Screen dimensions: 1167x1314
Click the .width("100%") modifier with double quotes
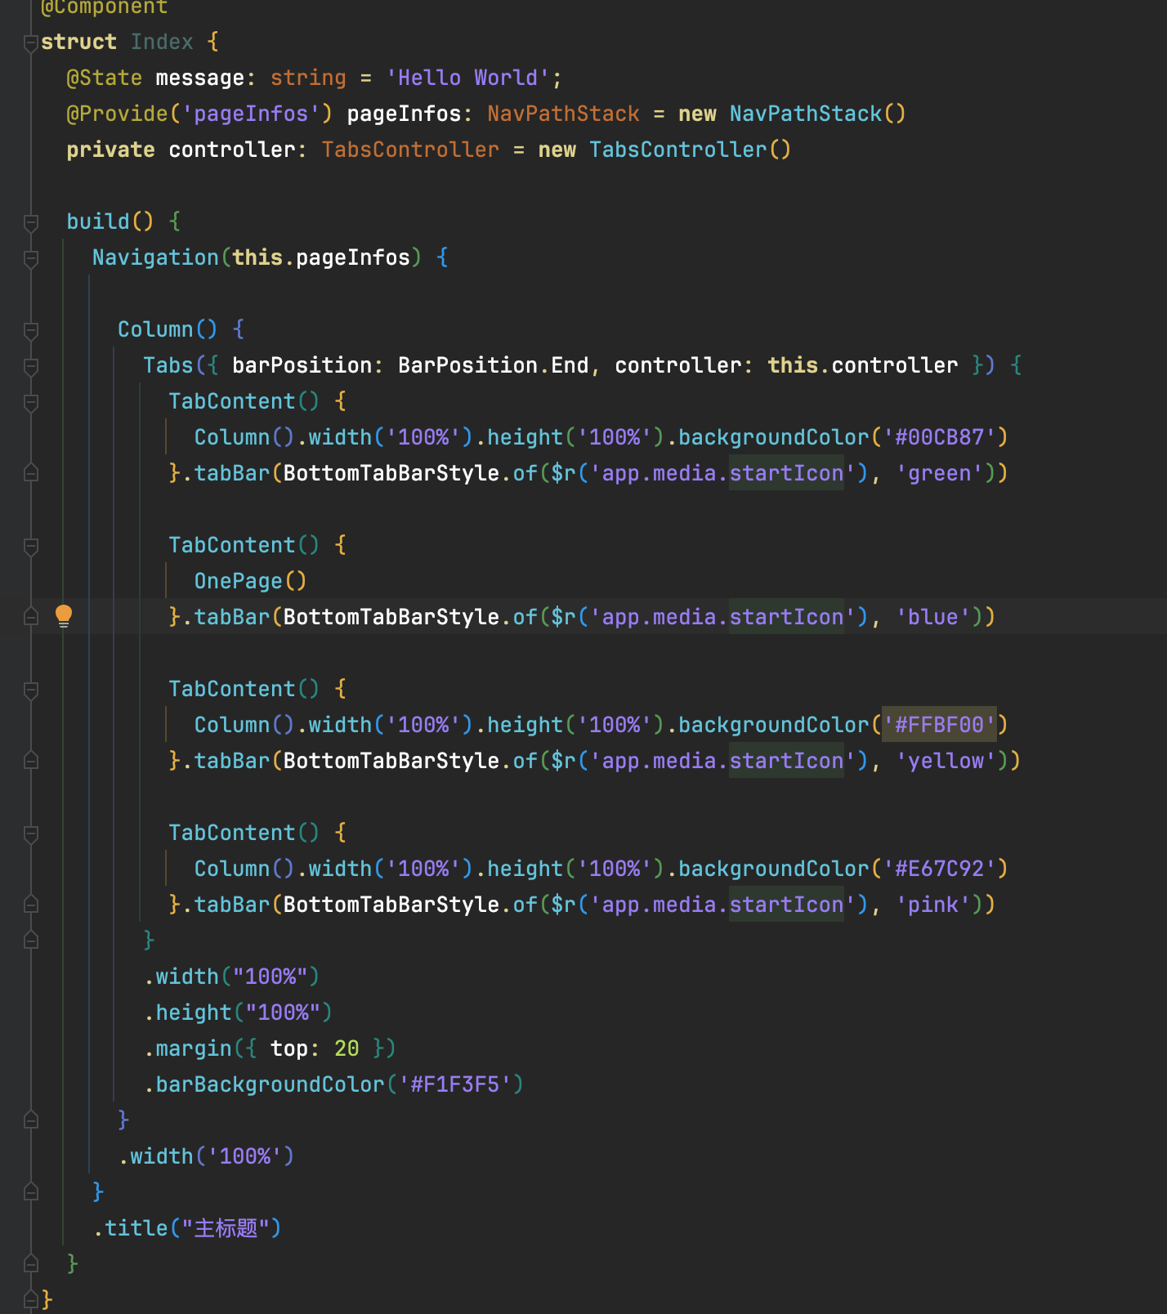231,977
